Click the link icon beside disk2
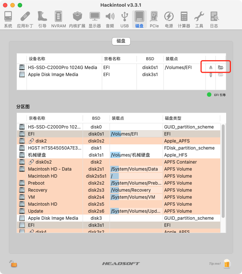This screenshot has width=242, height=274. click(31, 141)
